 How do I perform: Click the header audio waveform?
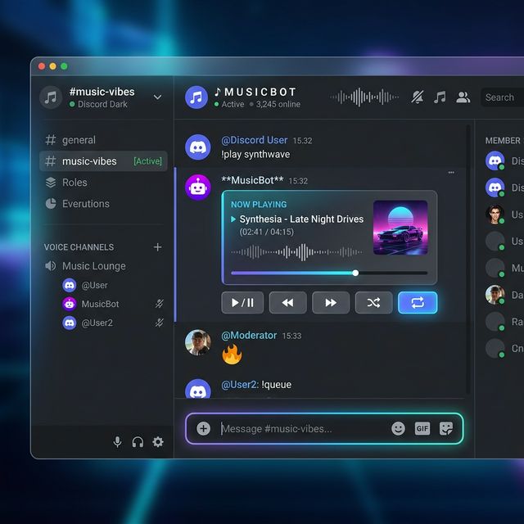[x=364, y=97]
